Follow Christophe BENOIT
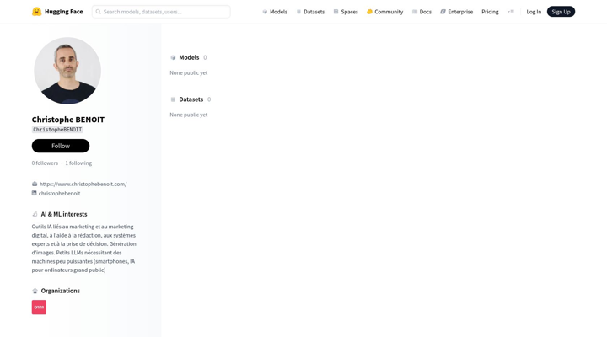607x337 pixels. coord(61,146)
